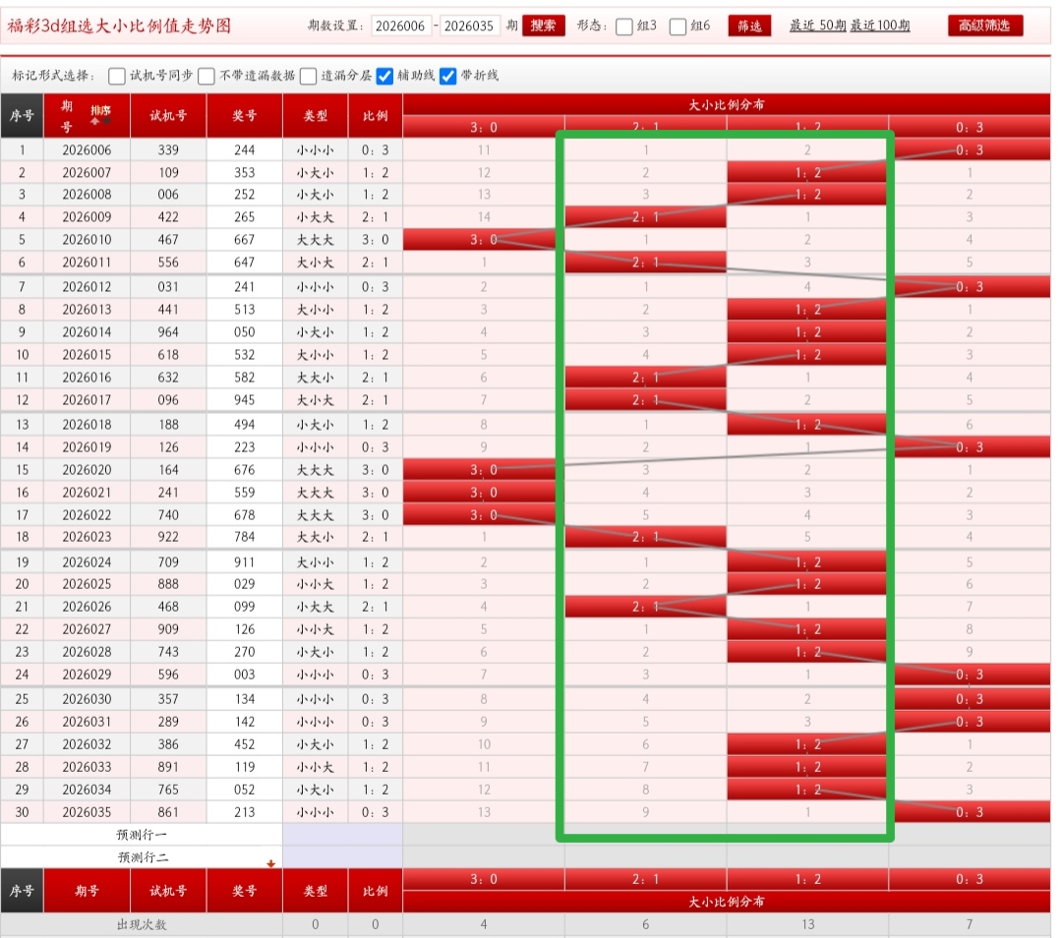Click the red 1:2 marker for issue 2026007
Screen dimensions: 1062x938
coord(807,173)
